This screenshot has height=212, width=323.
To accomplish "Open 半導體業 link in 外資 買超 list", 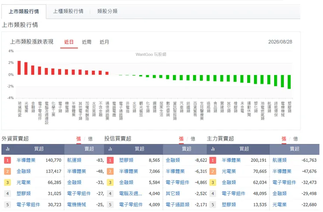I will [x=26, y=160].
